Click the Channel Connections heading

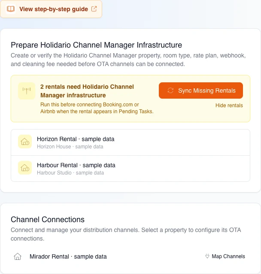pyautogui.click(x=48, y=220)
